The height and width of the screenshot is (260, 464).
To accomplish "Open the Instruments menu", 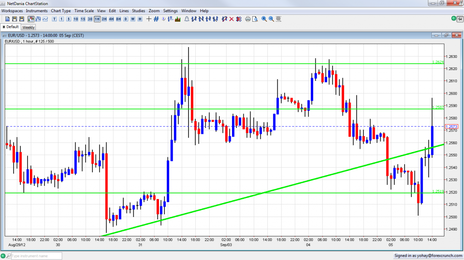I will (37, 11).
